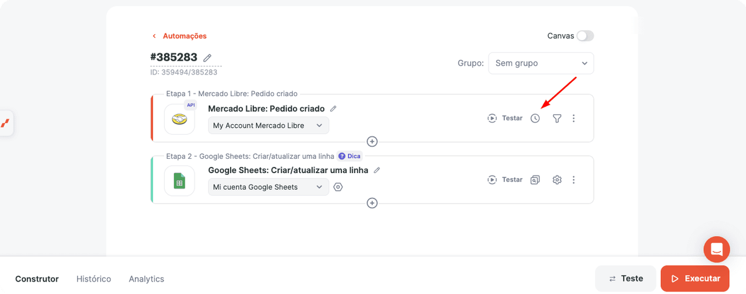Add a step after Etapa 2
Image resolution: width=746 pixels, height=294 pixels.
tap(372, 203)
